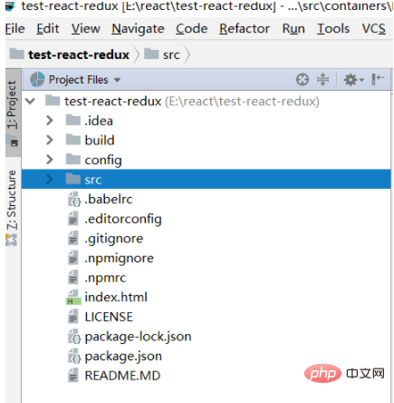The image size is (394, 403).
Task: Expand the src folder arrow
Action: click(x=50, y=180)
